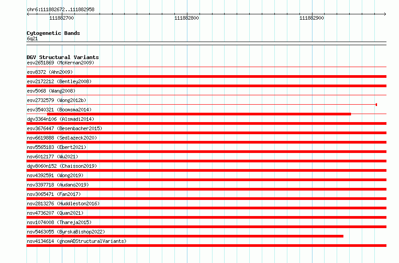Click the red bar under esv2172212 (Bentley2008)
This screenshot has height=263, width=399.
point(206,86)
